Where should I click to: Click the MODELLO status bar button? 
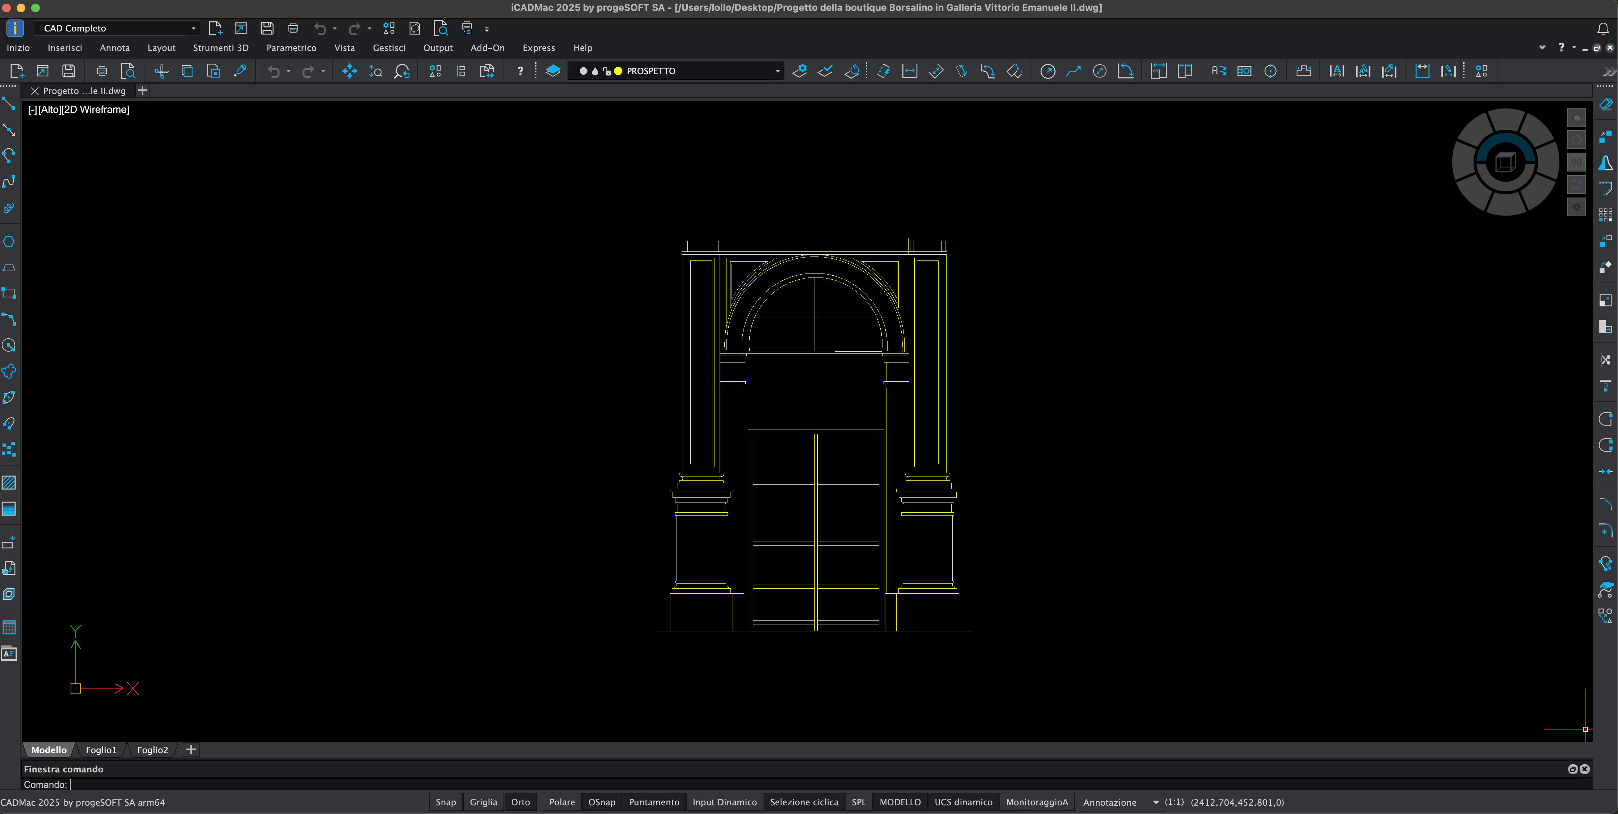900,802
